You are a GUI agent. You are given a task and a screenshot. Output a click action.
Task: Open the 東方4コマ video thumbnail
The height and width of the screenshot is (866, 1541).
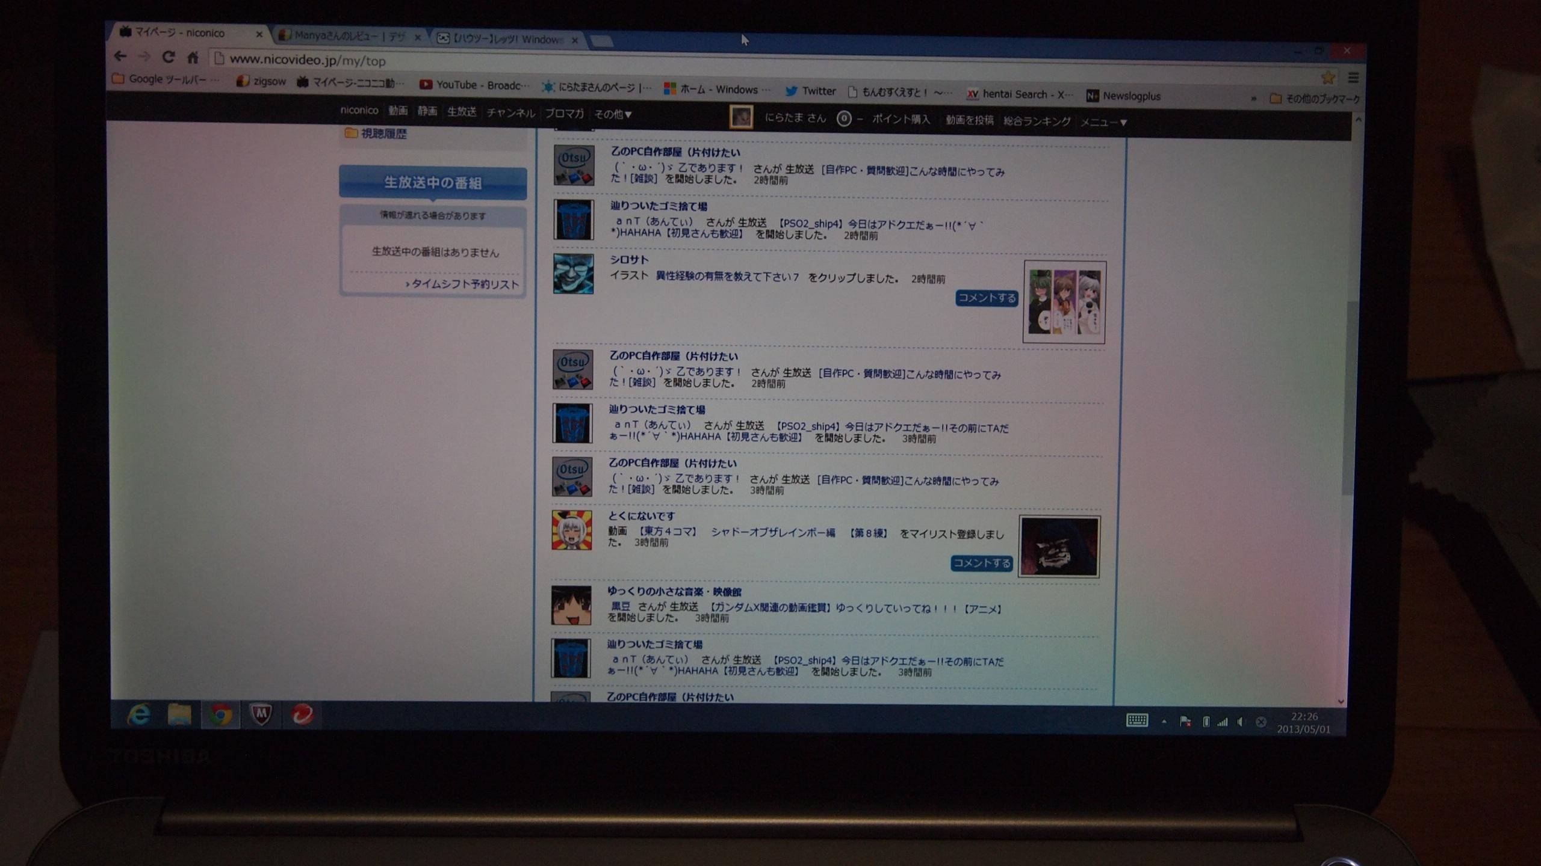(x=1059, y=547)
